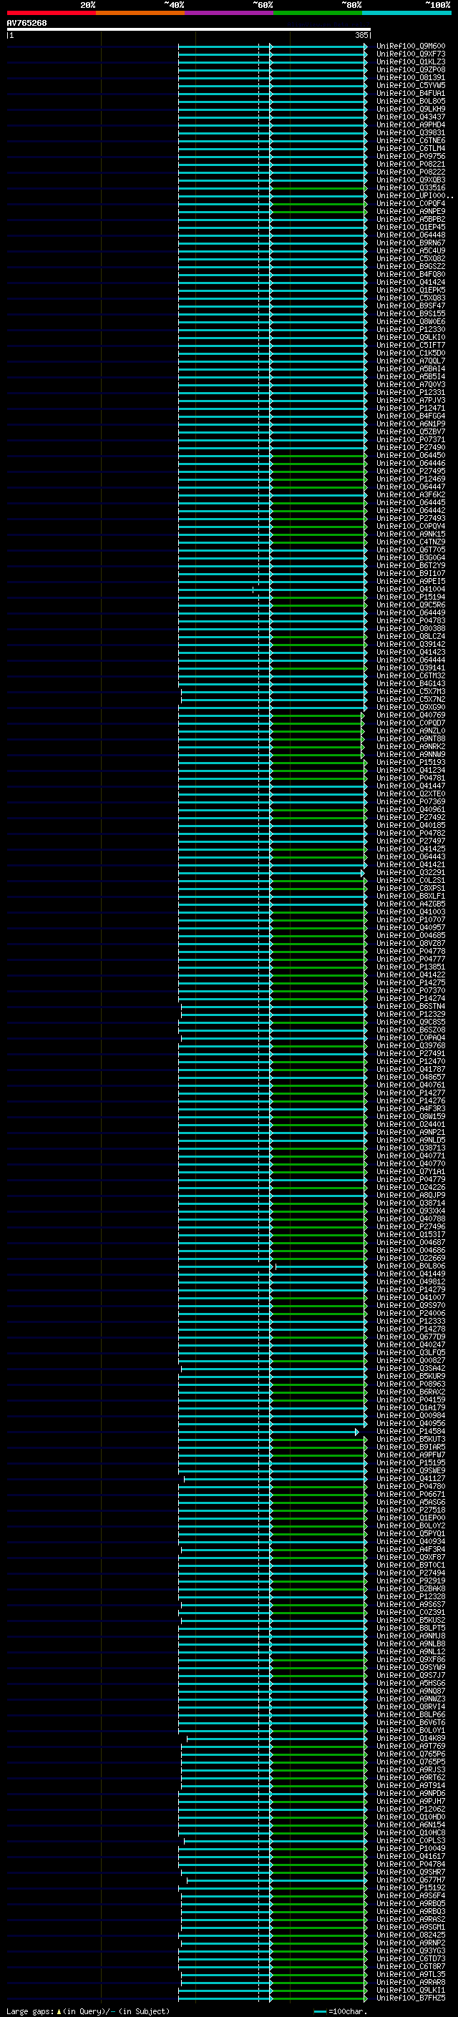458x2017 pixels.
Task: Open entry UniRef100_Q41447
Action: pos(411,786)
